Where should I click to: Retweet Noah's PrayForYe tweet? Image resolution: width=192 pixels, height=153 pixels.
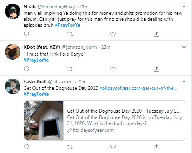(x=70, y=34)
